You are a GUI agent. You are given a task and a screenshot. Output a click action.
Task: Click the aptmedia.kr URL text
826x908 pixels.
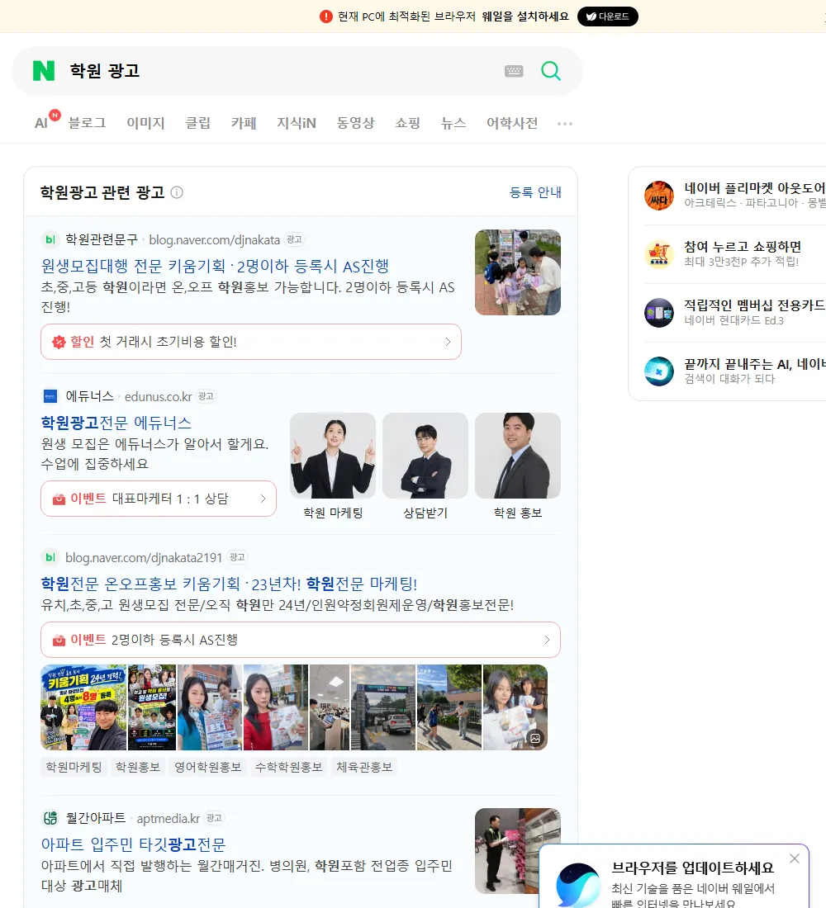point(169,818)
